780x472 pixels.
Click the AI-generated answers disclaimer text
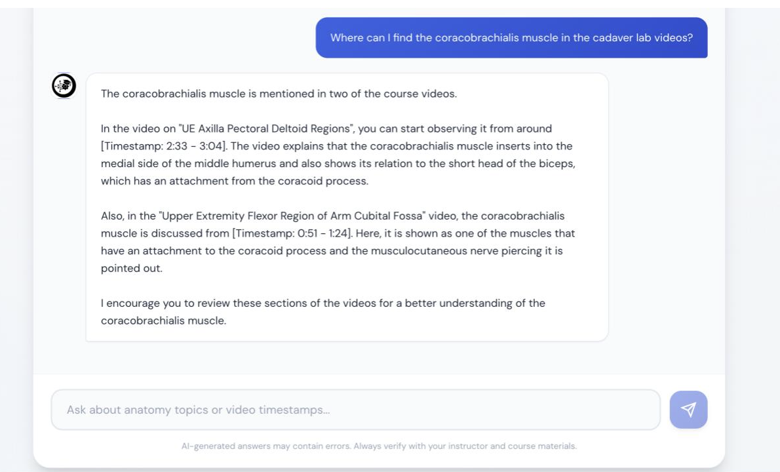pyautogui.click(x=379, y=446)
